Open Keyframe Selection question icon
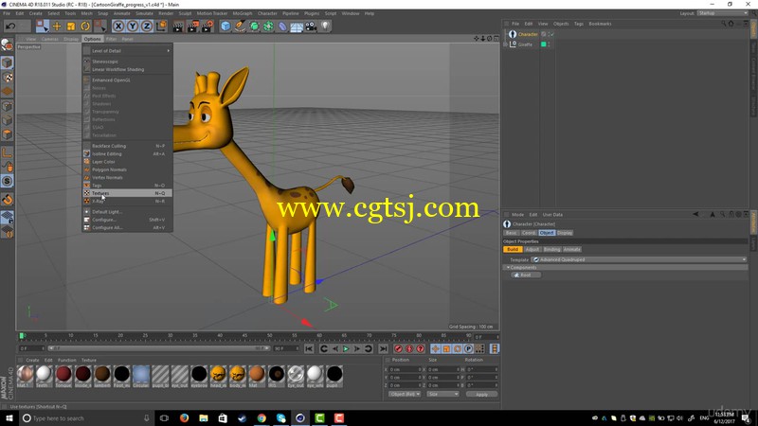Viewport: 758px width, 426px height. tap(420, 348)
